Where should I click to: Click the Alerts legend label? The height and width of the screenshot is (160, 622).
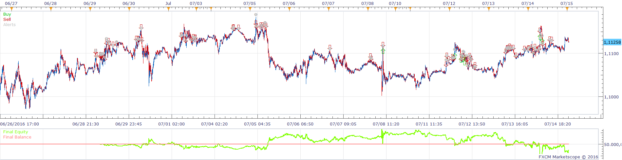click(x=9, y=25)
